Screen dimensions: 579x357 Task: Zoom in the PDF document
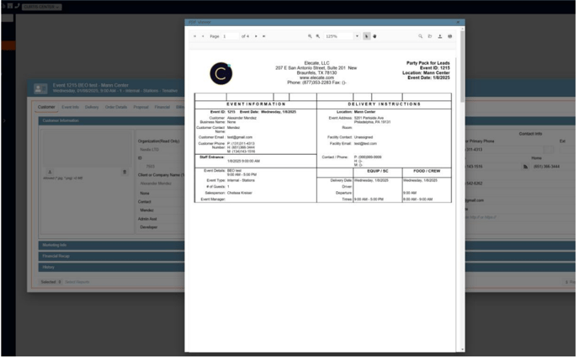click(x=317, y=36)
